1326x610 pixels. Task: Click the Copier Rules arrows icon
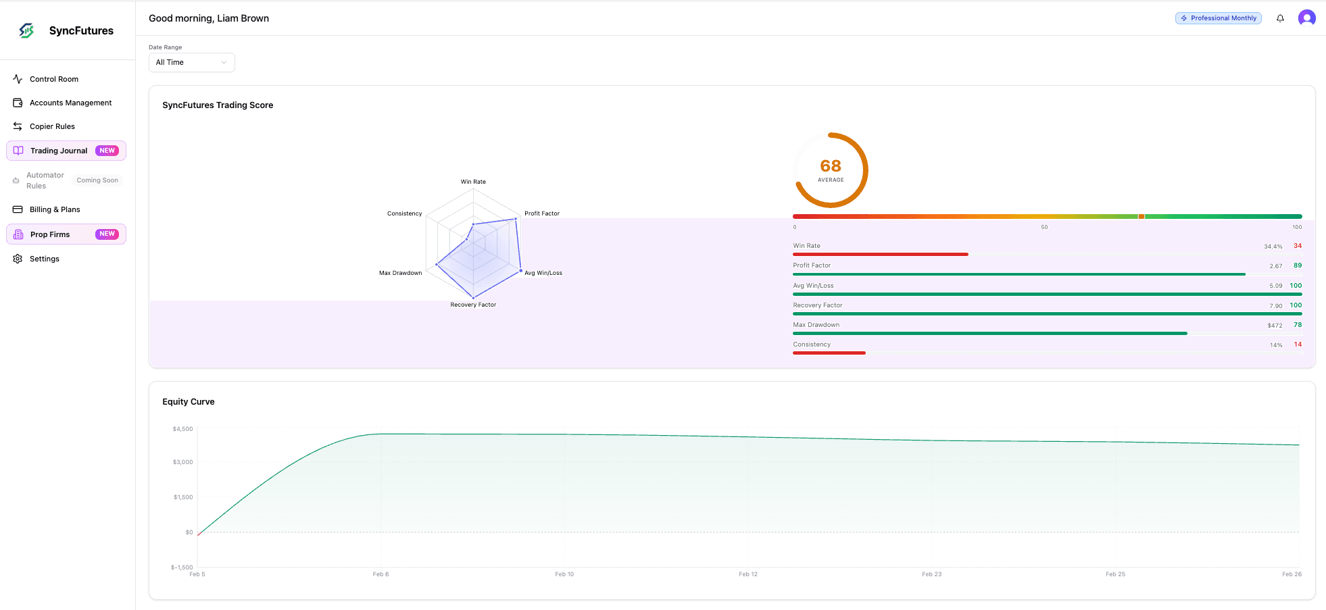(x=18, y=126)
